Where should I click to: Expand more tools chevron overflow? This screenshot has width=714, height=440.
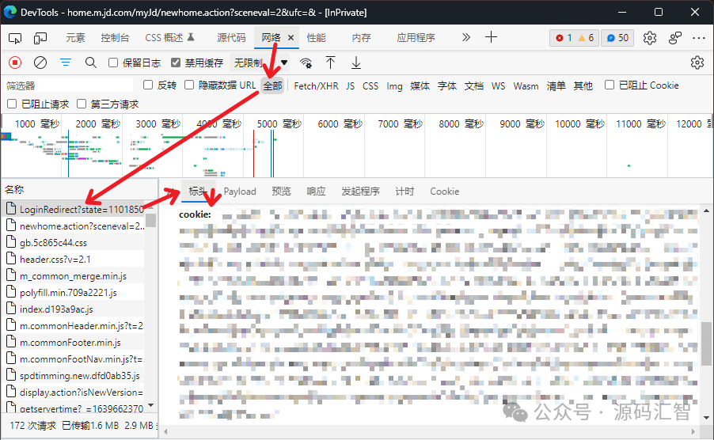click(465, 37)
